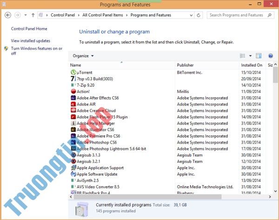The image size is (279, 220).
Task: Open the view options dropdown arrow
Action: 250,56
